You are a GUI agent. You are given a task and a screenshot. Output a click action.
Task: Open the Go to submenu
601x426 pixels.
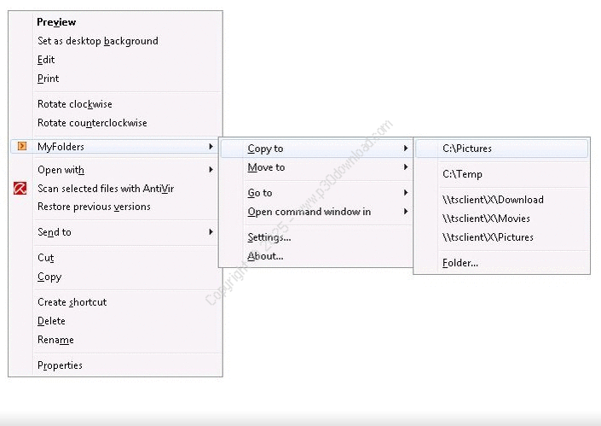(260, 193)
